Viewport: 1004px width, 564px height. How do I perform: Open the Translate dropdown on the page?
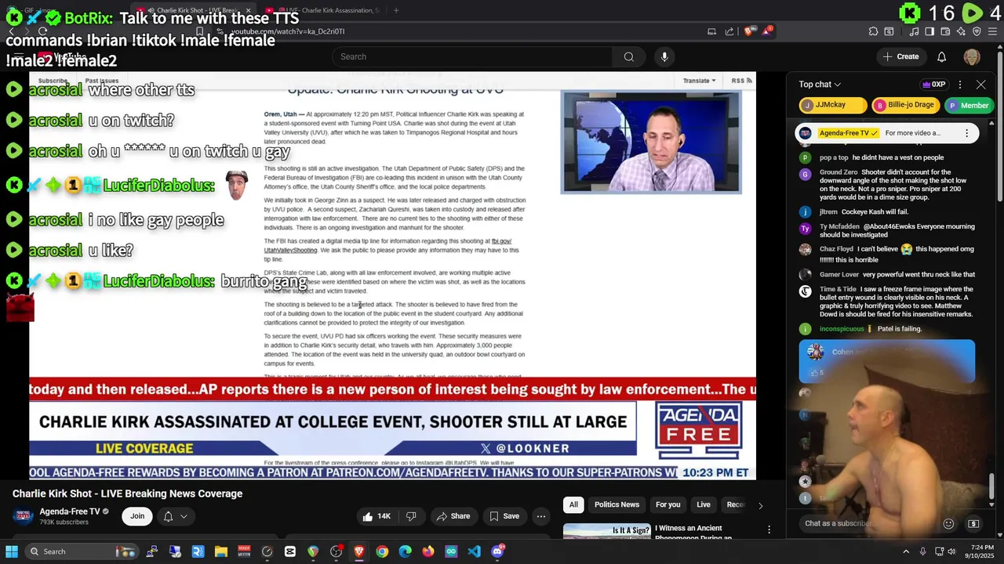pos(699,80)
